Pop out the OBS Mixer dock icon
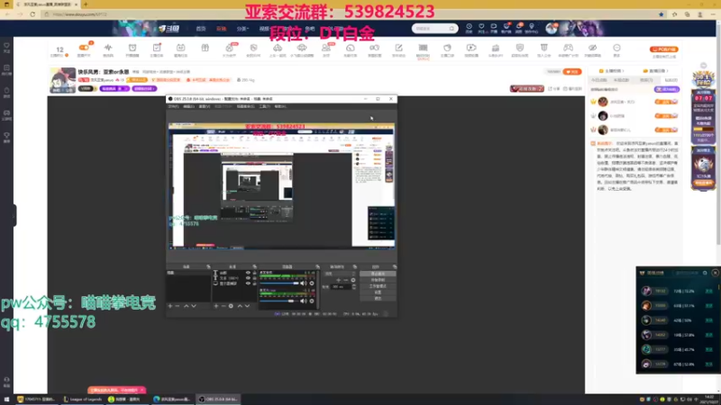The width and height of the screenshot is (721, 405). (x=318, y=266)
